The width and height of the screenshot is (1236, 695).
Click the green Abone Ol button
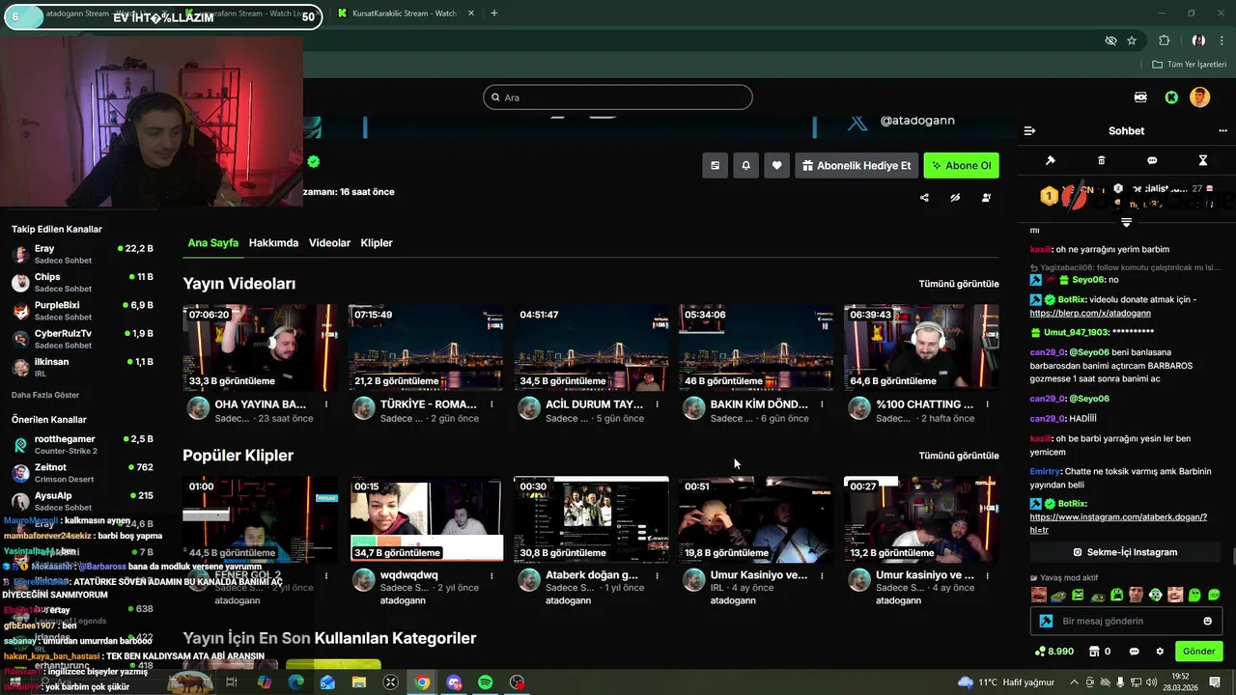[x=961, y=165]
